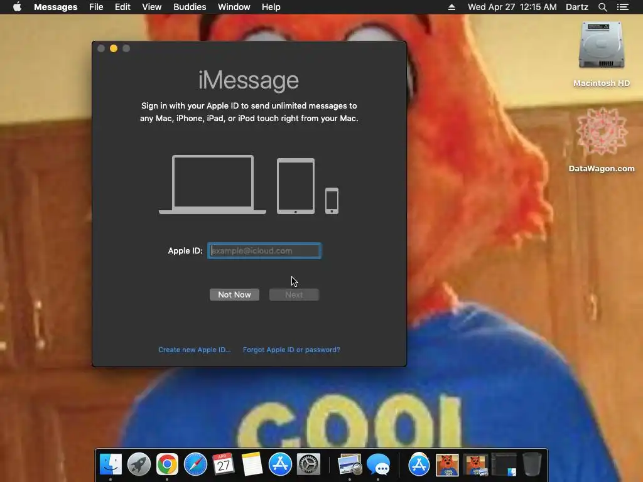This screenshot has width=643, height=482.
Task: Open Notes app in the Dock
Action: pyautogui.click(x=252, y=464)
